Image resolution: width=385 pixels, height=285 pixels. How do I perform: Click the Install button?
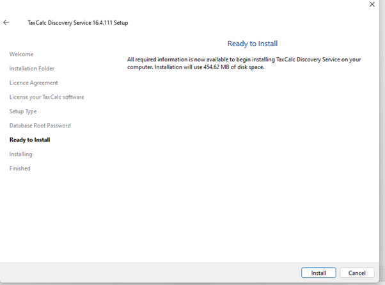coord(318,273)
